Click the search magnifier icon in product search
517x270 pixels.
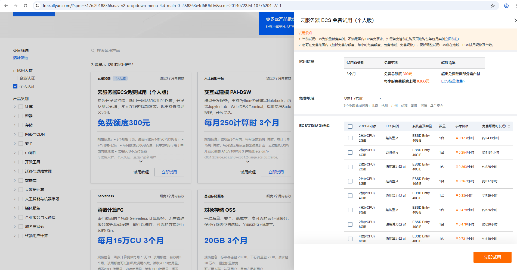click(x=93, y=51)
